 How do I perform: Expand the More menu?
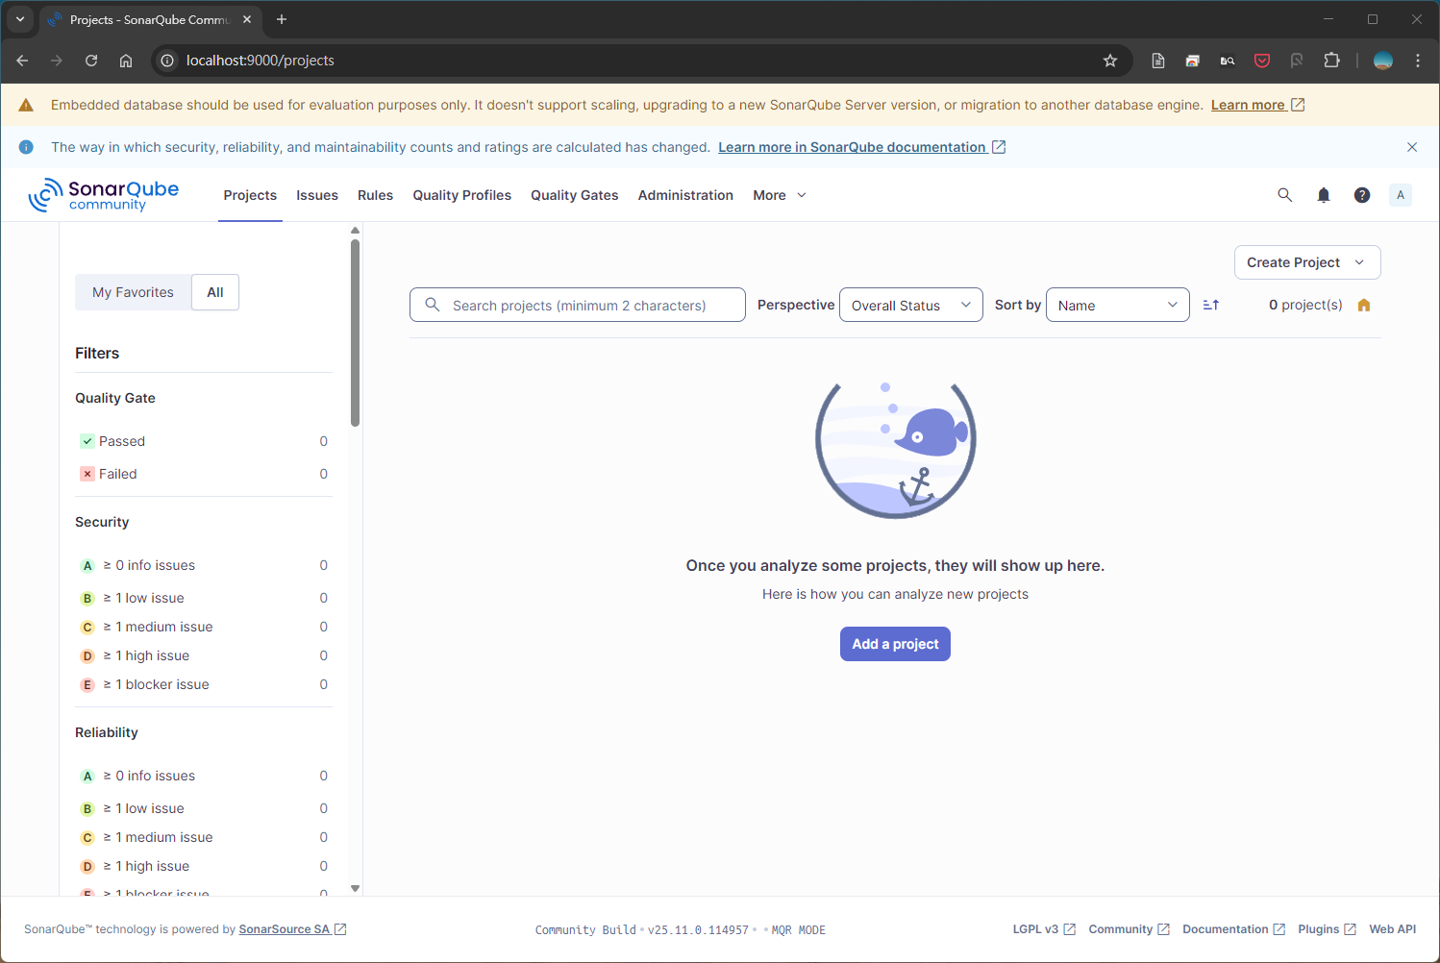779,195
